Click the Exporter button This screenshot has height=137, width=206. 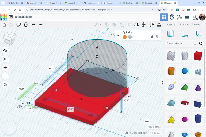coord(184,24)
